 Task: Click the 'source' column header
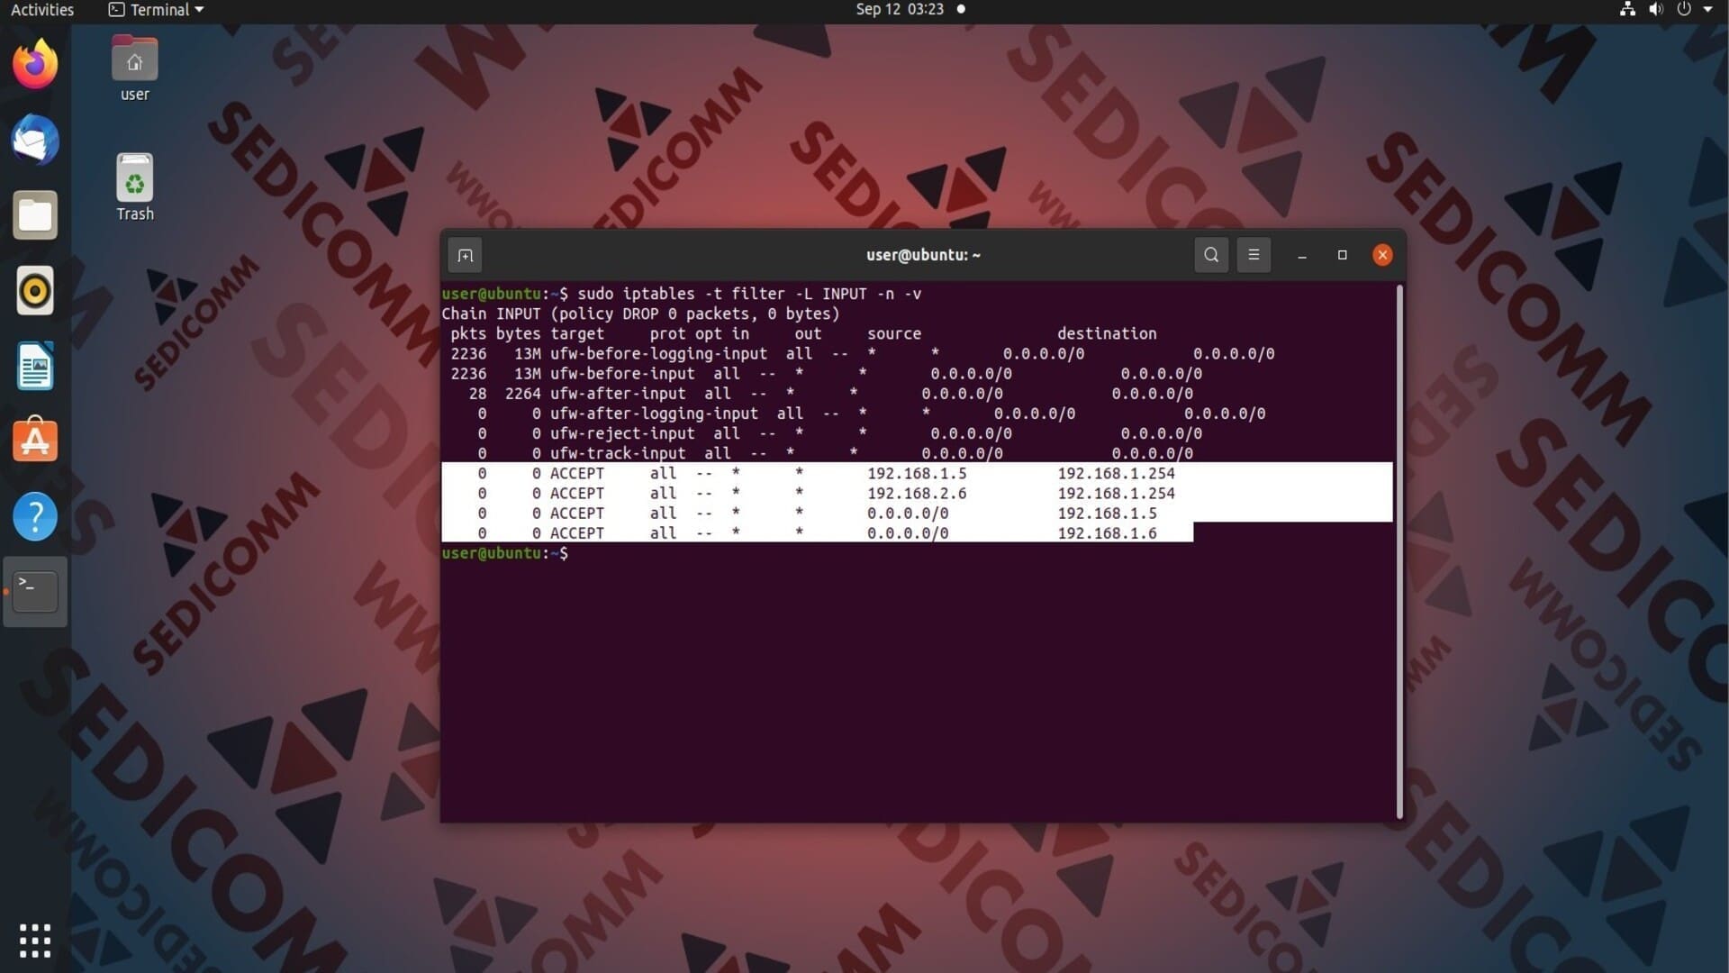point(894,334)
